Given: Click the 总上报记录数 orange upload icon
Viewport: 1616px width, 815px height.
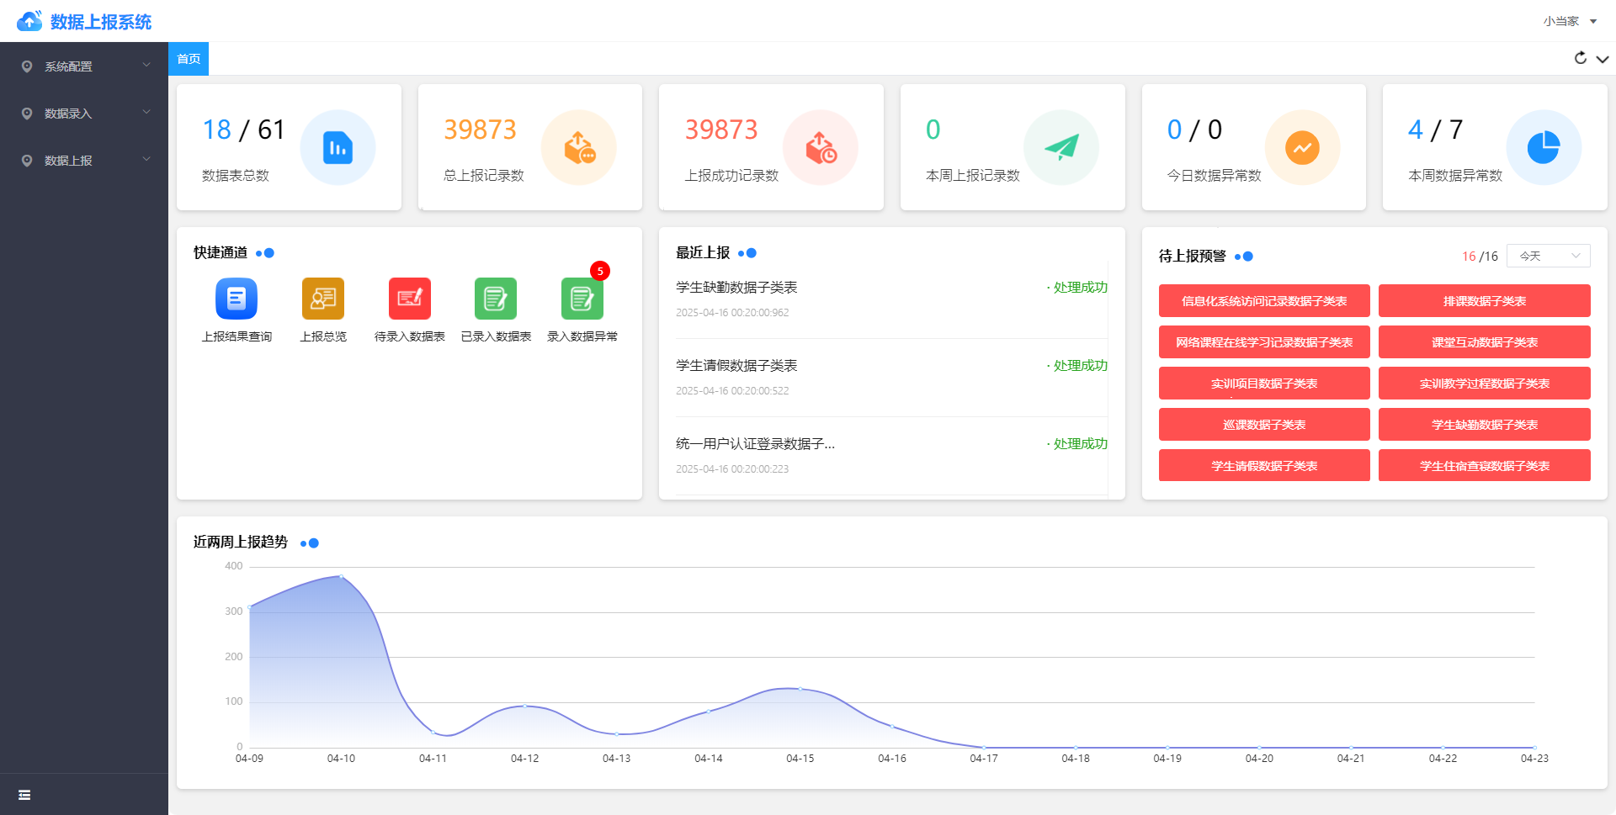Looking at the screenshot, I should (579, 147).
